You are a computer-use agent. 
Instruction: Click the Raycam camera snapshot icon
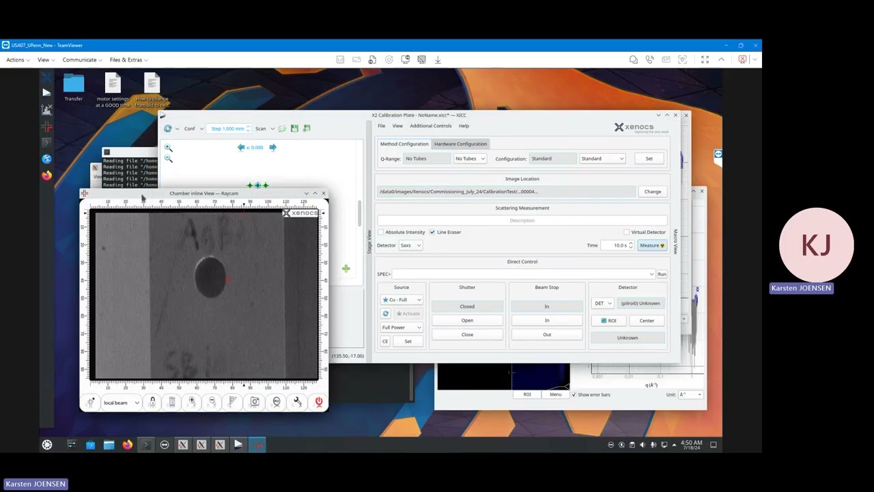[255, 402]
